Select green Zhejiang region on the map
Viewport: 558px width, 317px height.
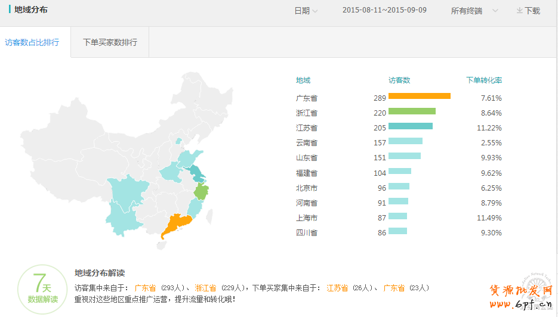coord(202,192)
